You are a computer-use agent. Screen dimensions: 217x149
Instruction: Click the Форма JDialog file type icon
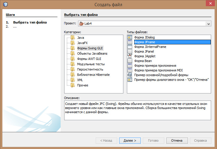(x=130, y=37)
